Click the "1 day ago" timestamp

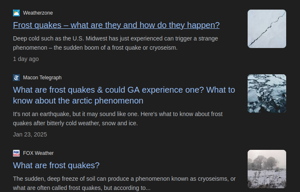coord(26,59)
